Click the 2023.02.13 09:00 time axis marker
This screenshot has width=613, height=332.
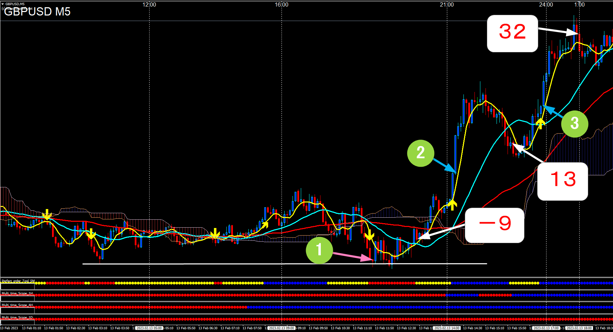tap(282, 328)
